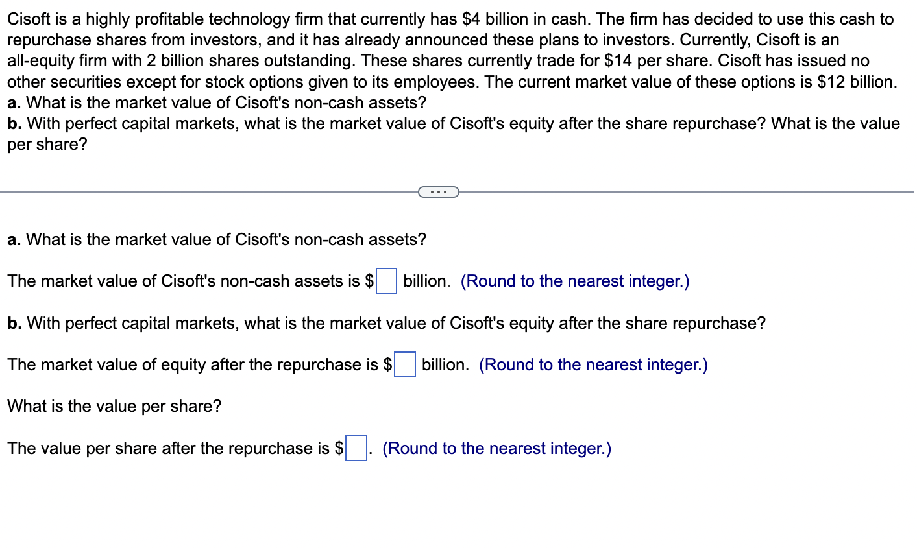Viewport: 917px width, 548px height.
Task: Click the equity market value answer box
Action: click(406, 366)
